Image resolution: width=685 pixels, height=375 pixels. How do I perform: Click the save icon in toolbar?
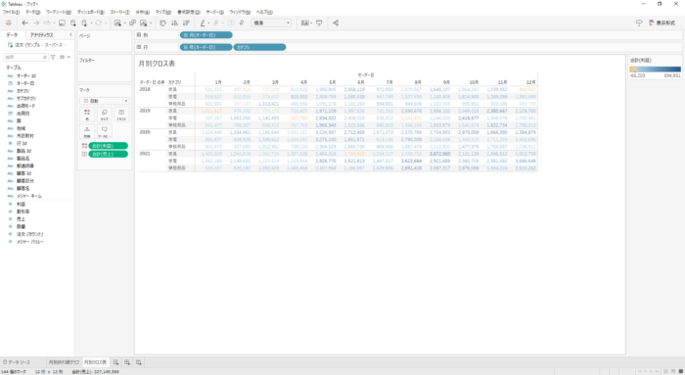(62, 23)
